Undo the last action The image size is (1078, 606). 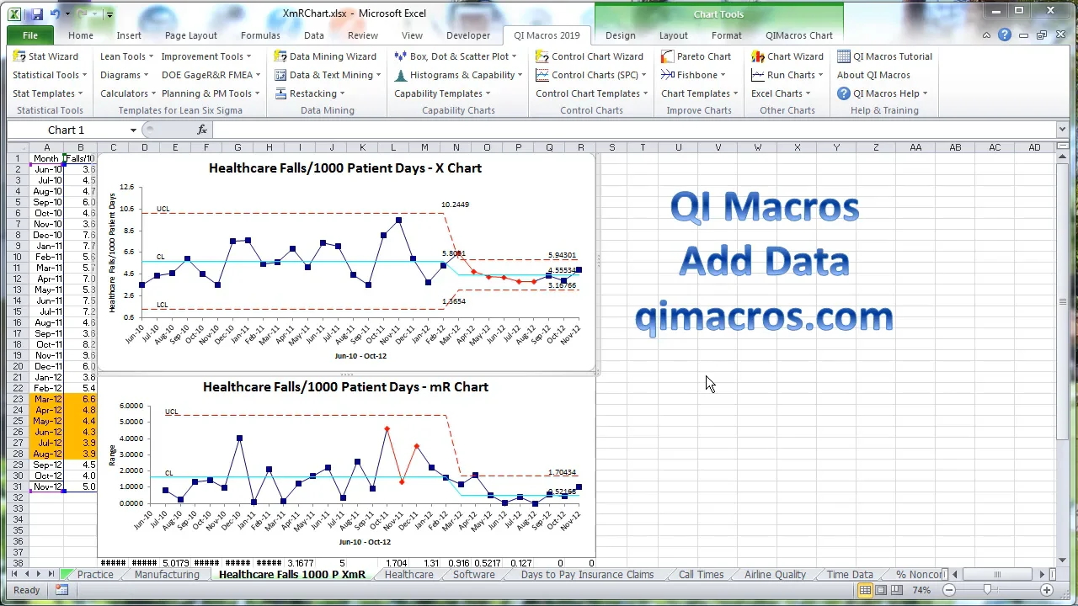pyautogui.click(x=55, y=13)
